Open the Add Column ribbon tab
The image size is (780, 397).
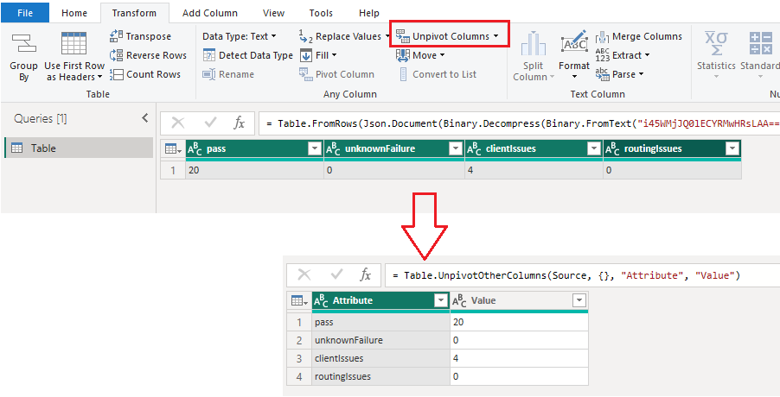point(210,14)
